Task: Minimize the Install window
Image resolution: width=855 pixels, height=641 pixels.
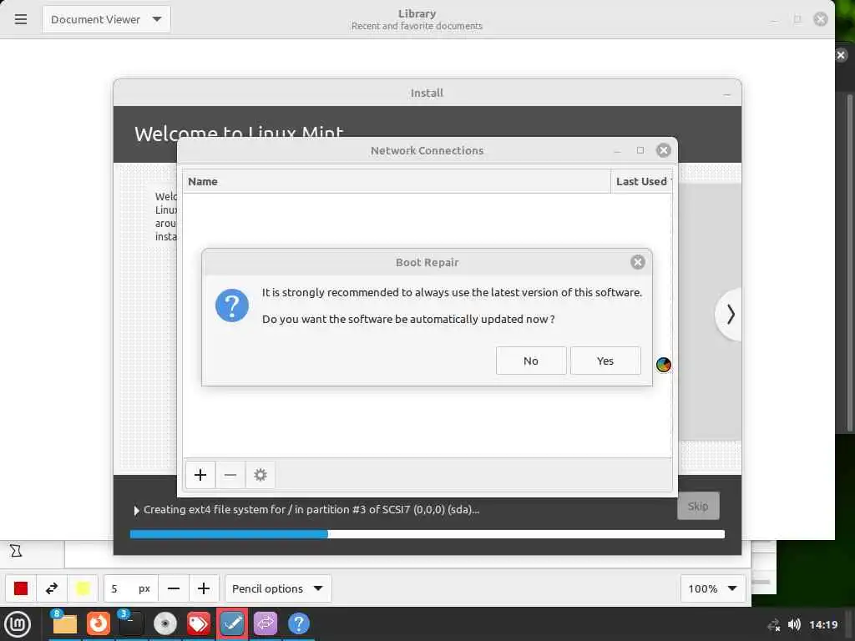Action: click(726, 94)
